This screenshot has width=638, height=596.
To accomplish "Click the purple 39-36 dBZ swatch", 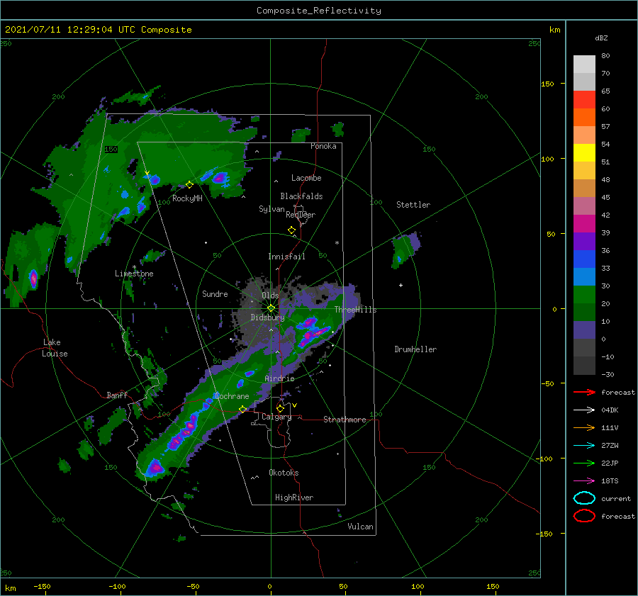I will coord(584,242).
